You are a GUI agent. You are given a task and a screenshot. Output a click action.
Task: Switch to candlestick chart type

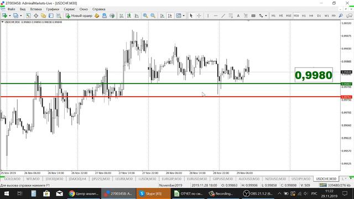tap(129, 15)
